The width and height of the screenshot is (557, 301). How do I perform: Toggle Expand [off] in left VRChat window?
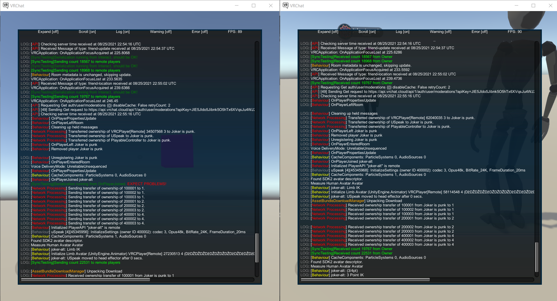coord(48,32)
